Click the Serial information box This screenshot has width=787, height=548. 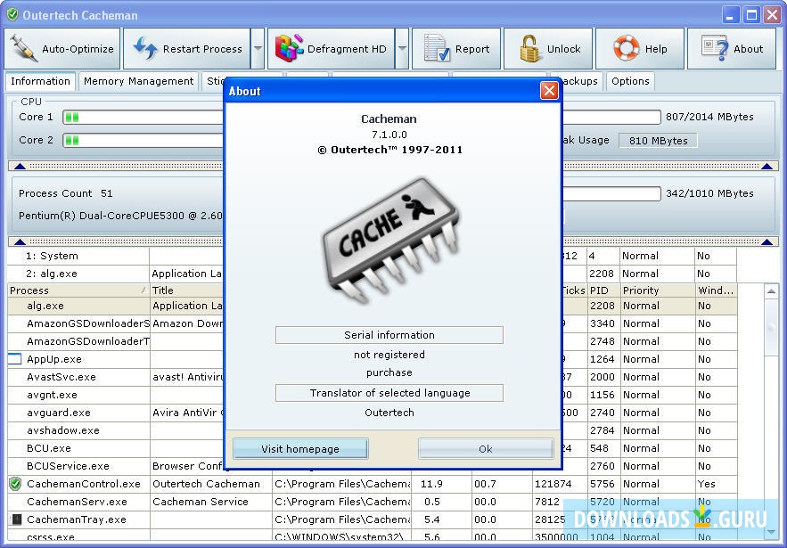coord(389,335)
